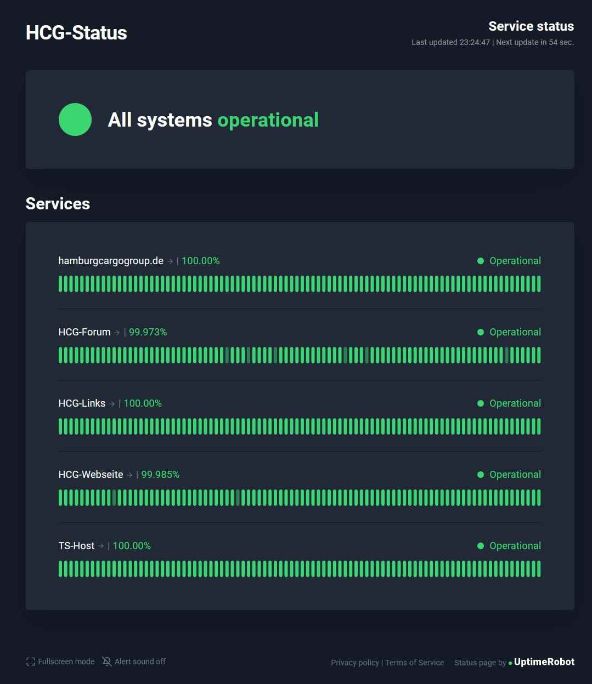The image size is (592, 684).
Task: Open the HCG-Webseite service details
Action: pyautogui.click(x=91, y=475)
